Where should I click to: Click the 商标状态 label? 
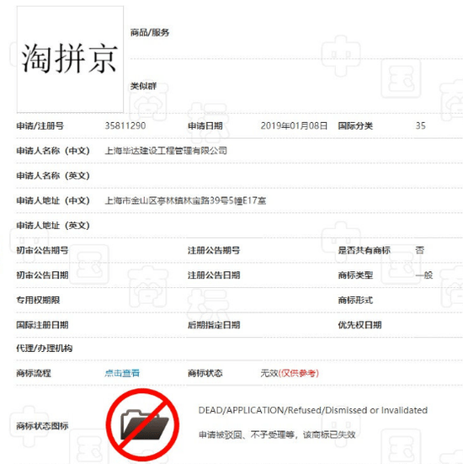click(x=205, y=373)
